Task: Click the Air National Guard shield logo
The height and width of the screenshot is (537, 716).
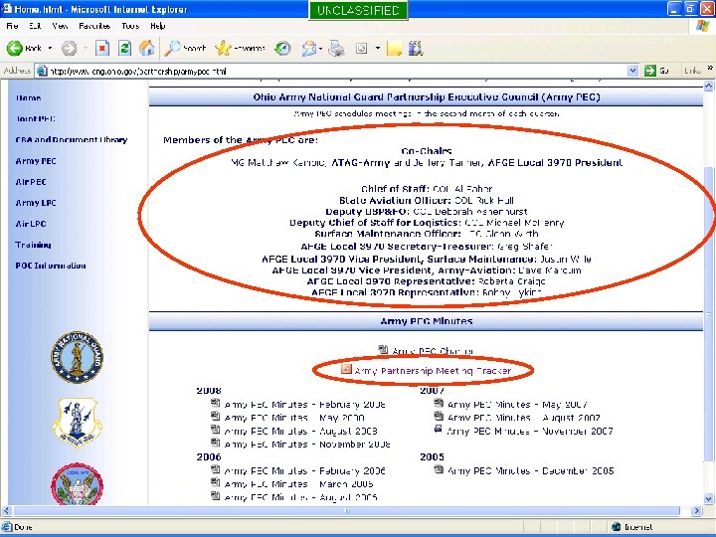Action: tap(77, 423)
